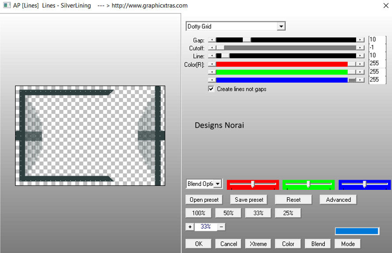Image resolution: width=392 pixels, height=253 pixels.
Task: Click the blue value field showing 255
Action: [x=377, y=79]
